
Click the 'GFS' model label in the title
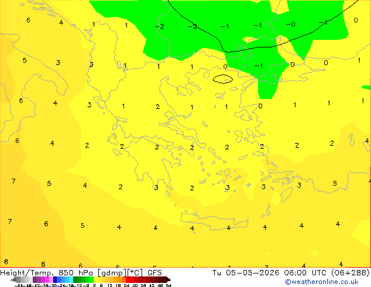pyautogui.click(x=154, y=273)
